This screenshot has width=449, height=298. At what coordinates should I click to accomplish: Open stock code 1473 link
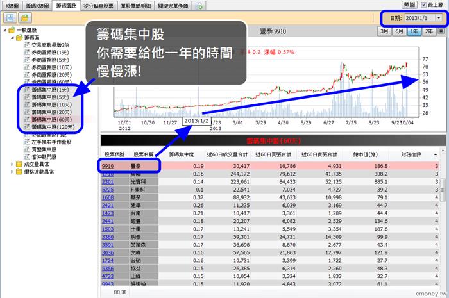tap(108, 213)
